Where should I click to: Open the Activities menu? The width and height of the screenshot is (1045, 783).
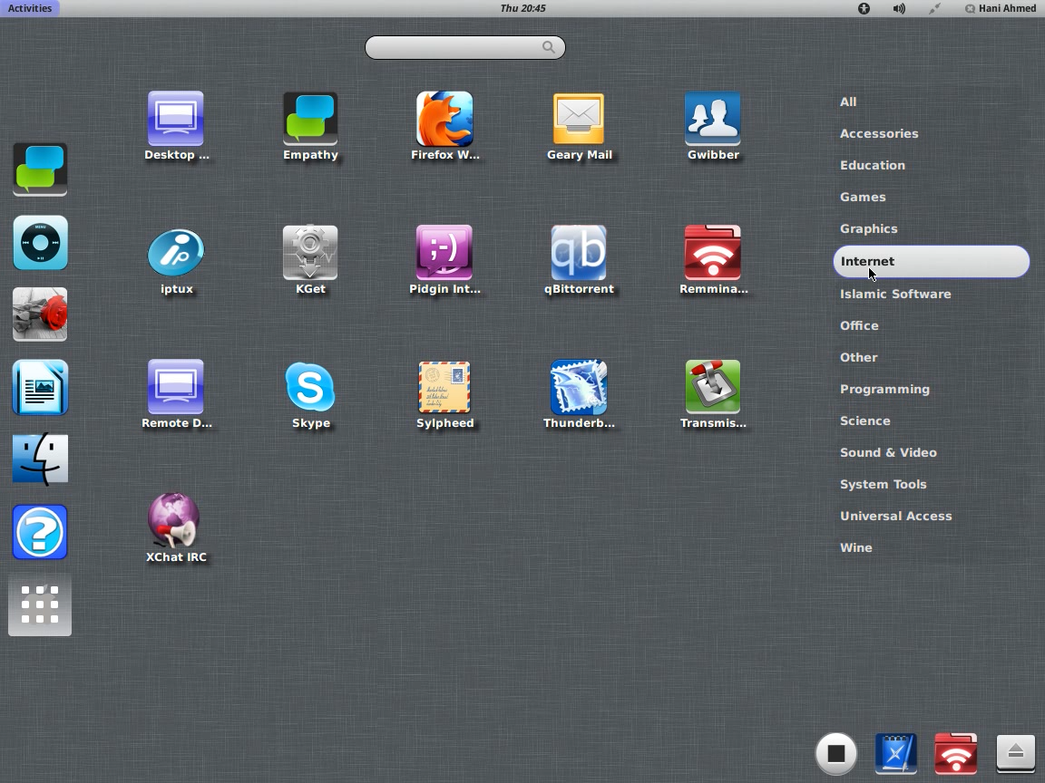point(30,8)
